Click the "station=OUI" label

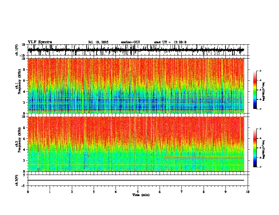130,42
